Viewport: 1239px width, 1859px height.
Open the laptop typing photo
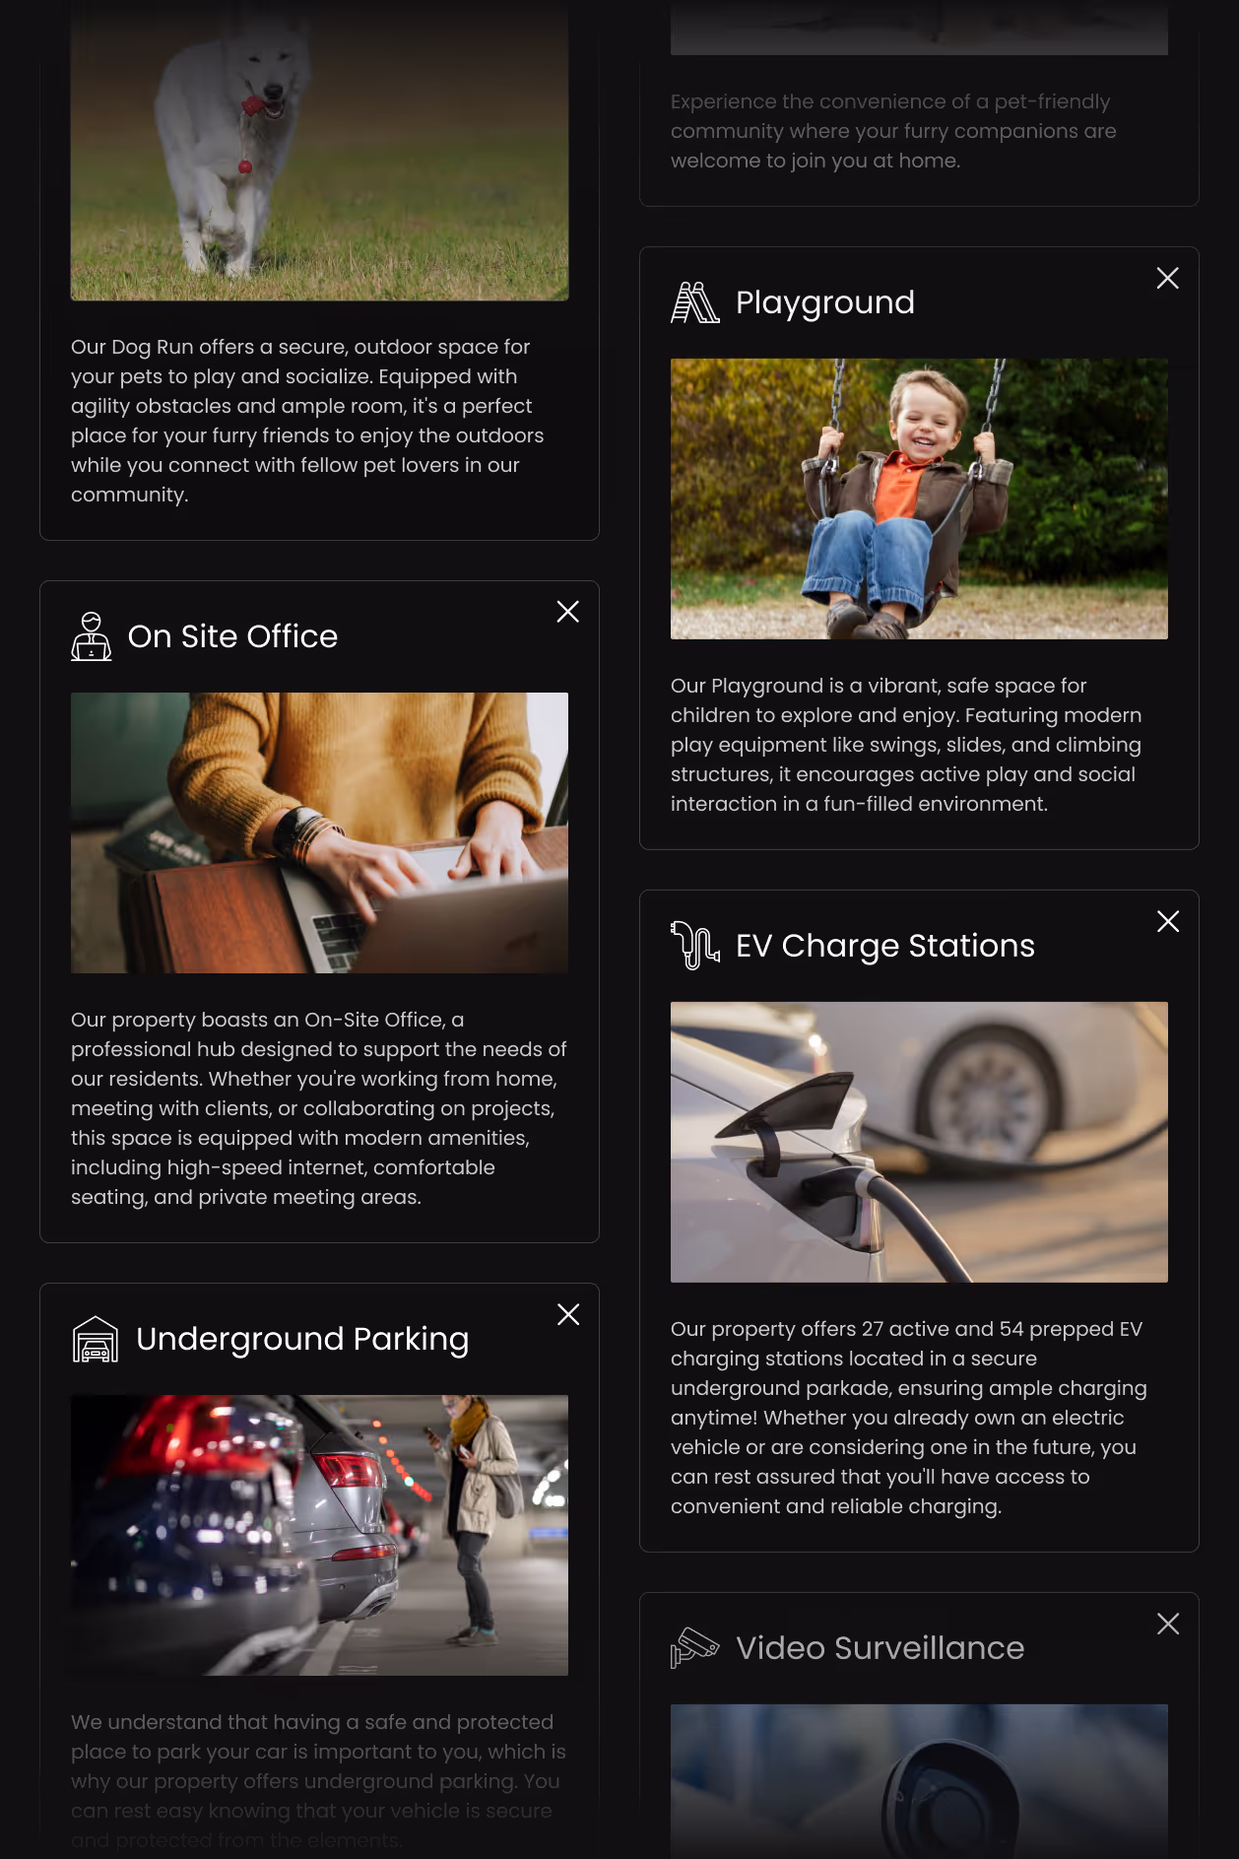[x=319, y=832]
